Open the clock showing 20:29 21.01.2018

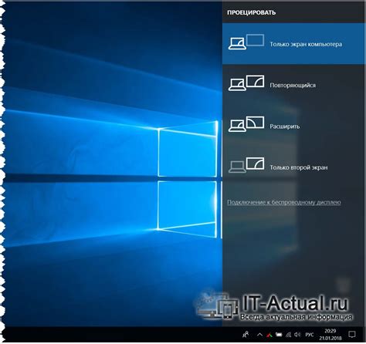click(330, 334)
